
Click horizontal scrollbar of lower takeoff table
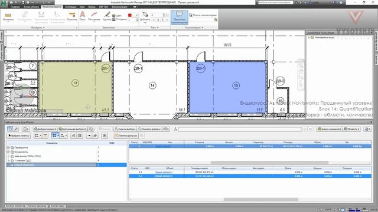point(261,199)
